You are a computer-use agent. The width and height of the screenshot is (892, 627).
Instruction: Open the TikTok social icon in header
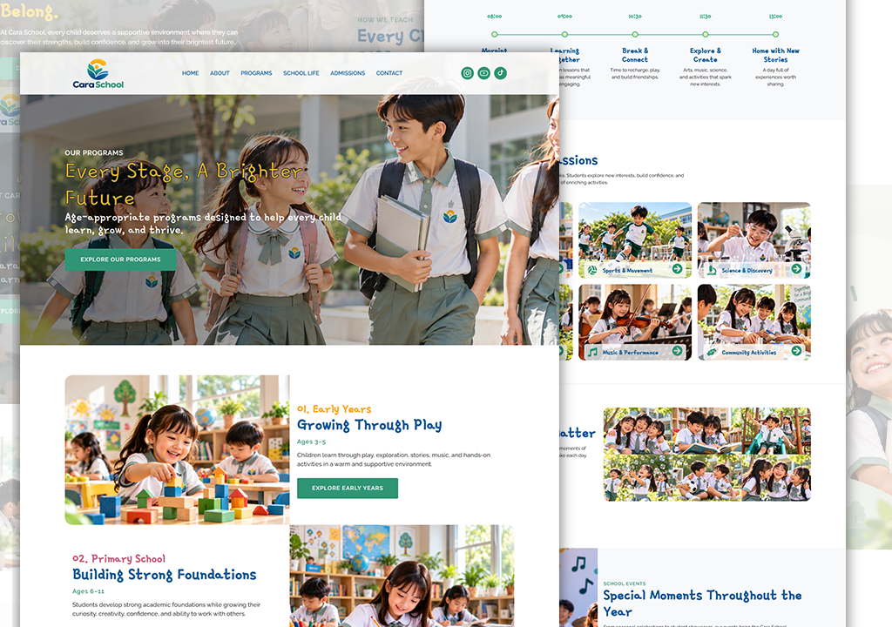(x=500, y=73)
